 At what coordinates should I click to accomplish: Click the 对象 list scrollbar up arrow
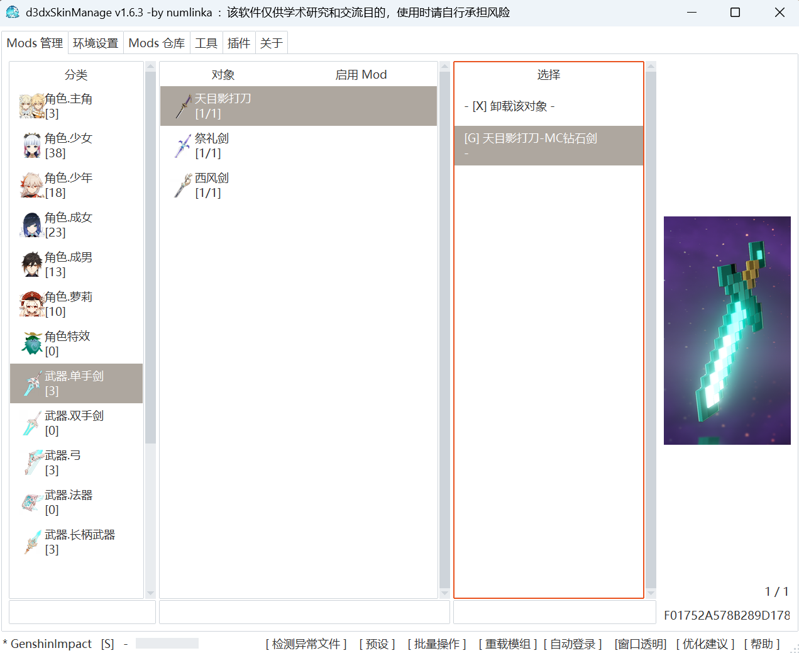(444, 66)
